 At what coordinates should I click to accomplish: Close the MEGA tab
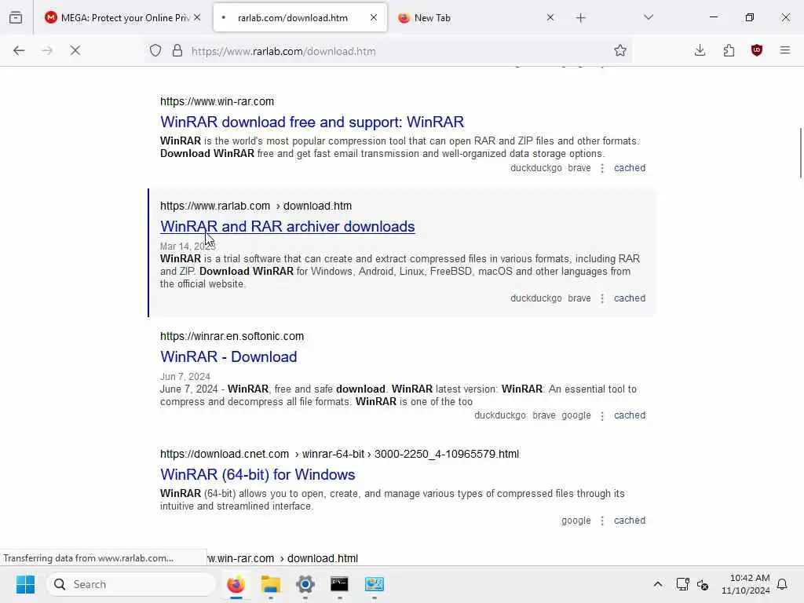[x=197, y=17]
